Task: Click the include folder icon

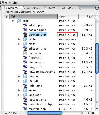Action: tap(25, 81)
